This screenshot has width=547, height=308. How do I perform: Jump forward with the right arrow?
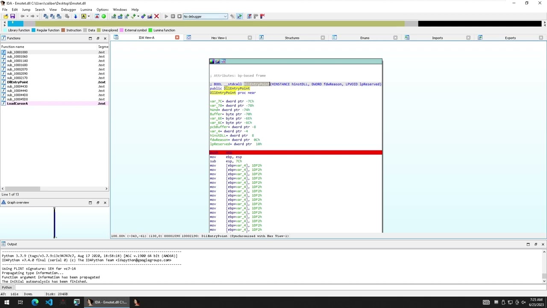[32, 16]
